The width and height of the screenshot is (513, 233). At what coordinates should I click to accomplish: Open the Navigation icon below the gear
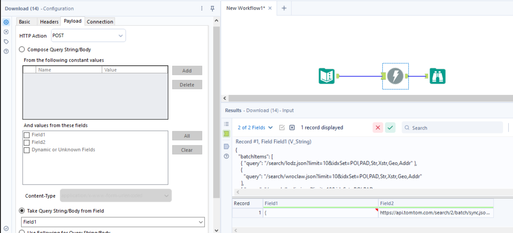tap(6, 32)
